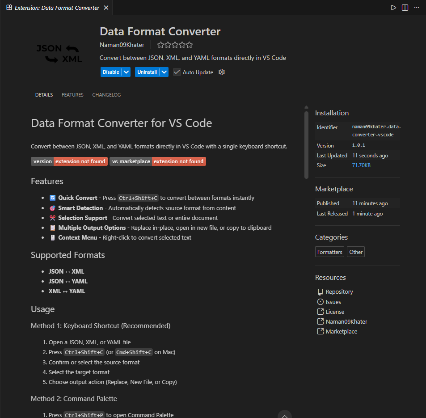
Task: Open the extension settings gear
Action: click(222, 72)
